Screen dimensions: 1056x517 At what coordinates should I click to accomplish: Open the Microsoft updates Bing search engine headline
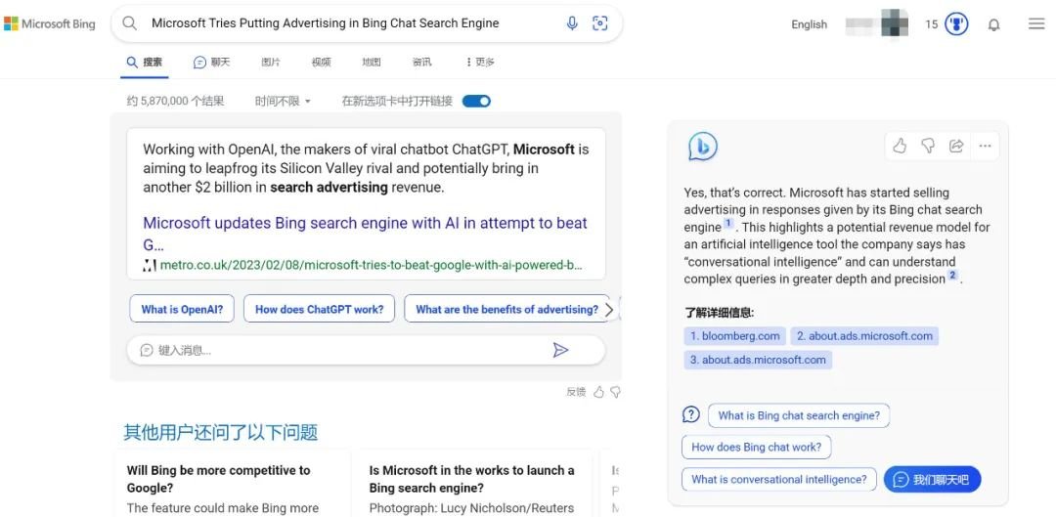pos(365,233)
